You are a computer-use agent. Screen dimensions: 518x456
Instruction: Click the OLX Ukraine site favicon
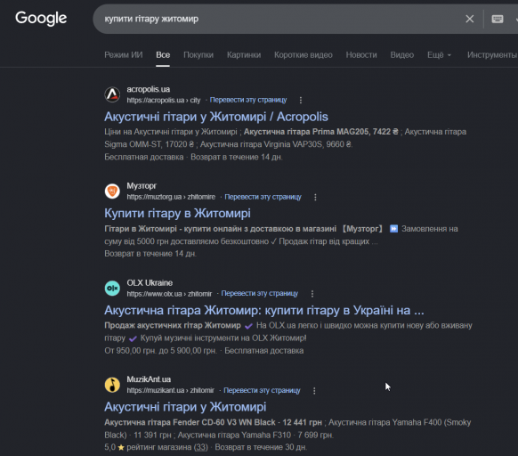[x=112, y=288]
